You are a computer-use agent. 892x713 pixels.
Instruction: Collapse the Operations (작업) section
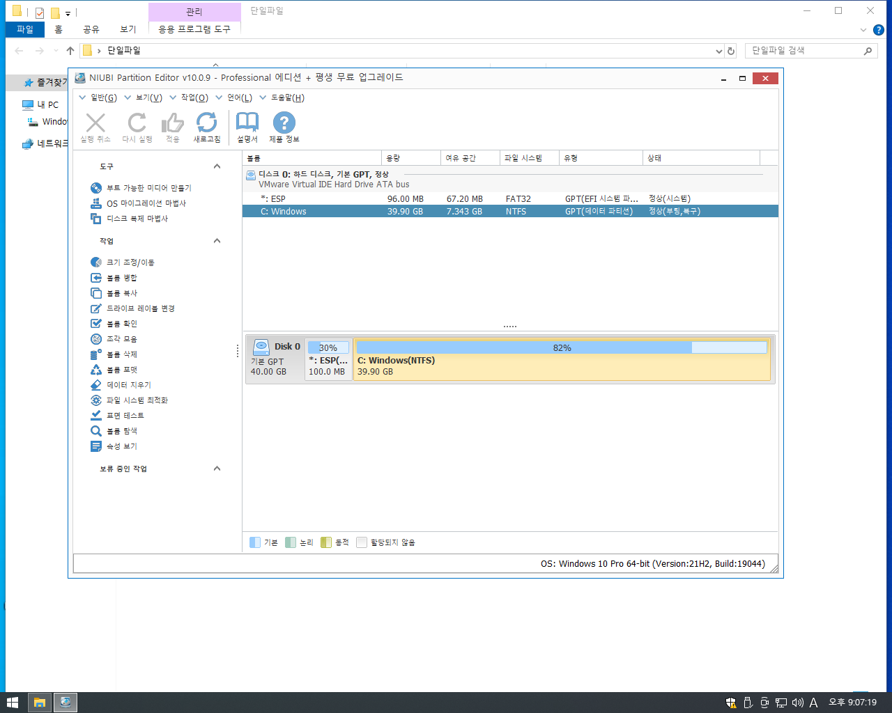(217, 241)
